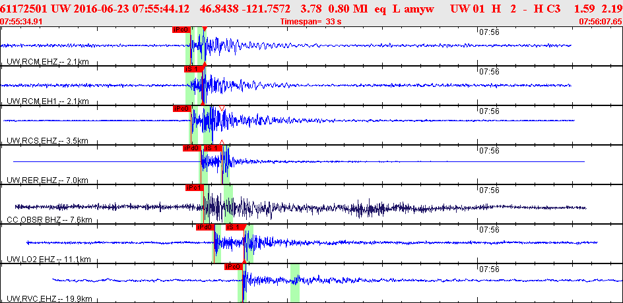The width and height of the screenshot is (623, 303).
Task: Click the 07:56 time tick on RCM EHZ row
Action: [x=489, y=32]
